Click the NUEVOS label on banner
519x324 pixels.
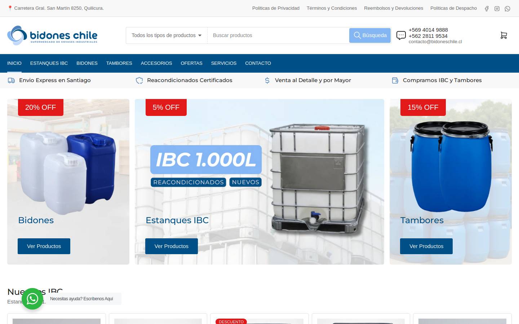click(245, 182)
